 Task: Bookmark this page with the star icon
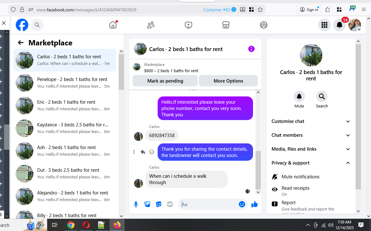tap(260, 10)
